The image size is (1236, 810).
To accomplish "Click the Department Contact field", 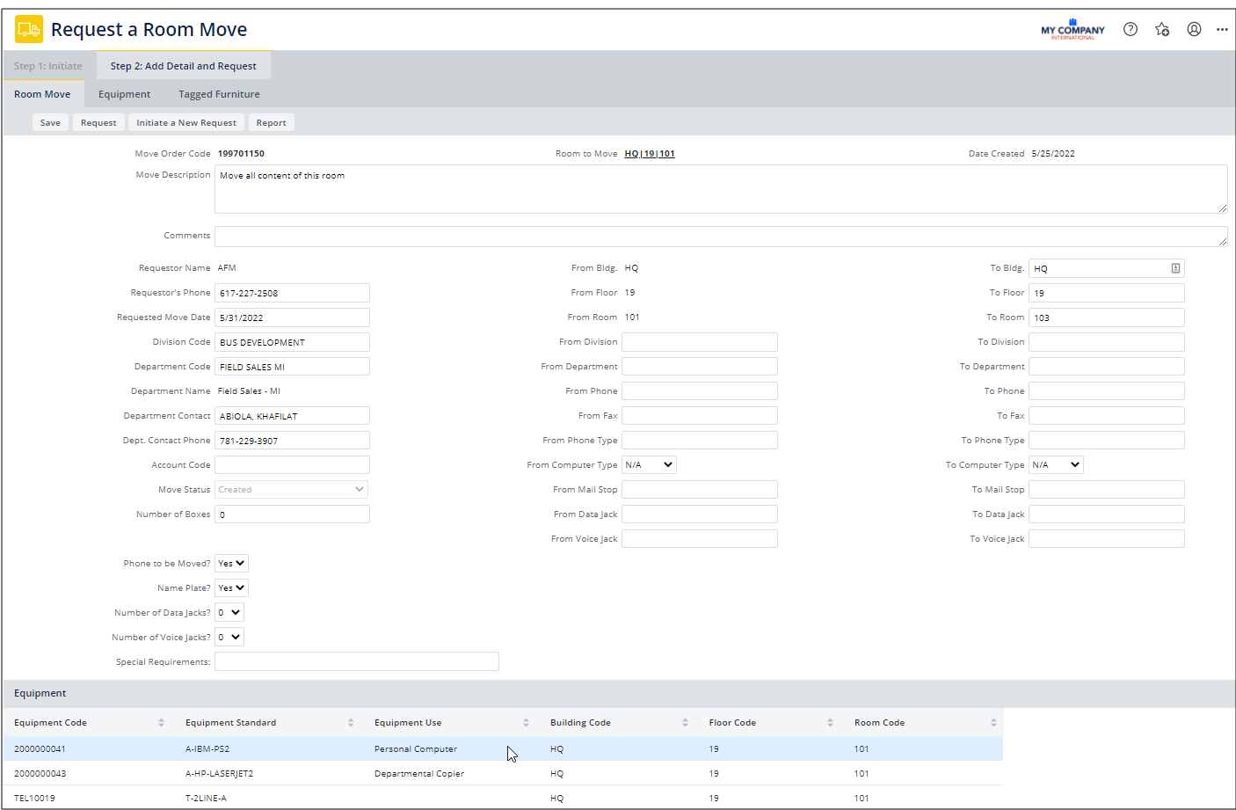I will (292, 416).
